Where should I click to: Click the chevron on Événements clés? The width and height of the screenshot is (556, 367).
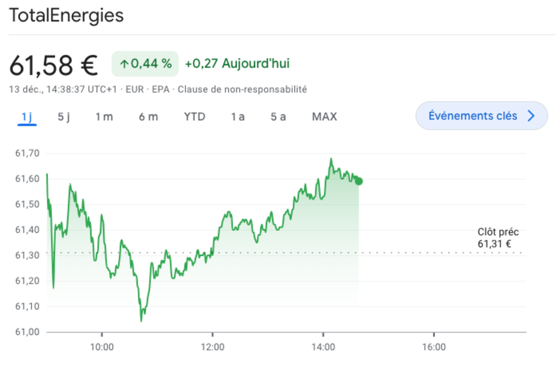tap(531, 116)
